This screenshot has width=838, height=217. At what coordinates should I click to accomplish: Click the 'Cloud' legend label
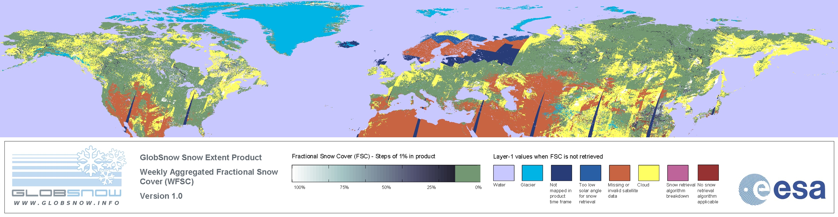click(x=643, y=185)
